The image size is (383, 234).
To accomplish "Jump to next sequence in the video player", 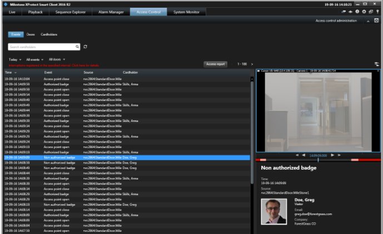I will click(339, 155).
